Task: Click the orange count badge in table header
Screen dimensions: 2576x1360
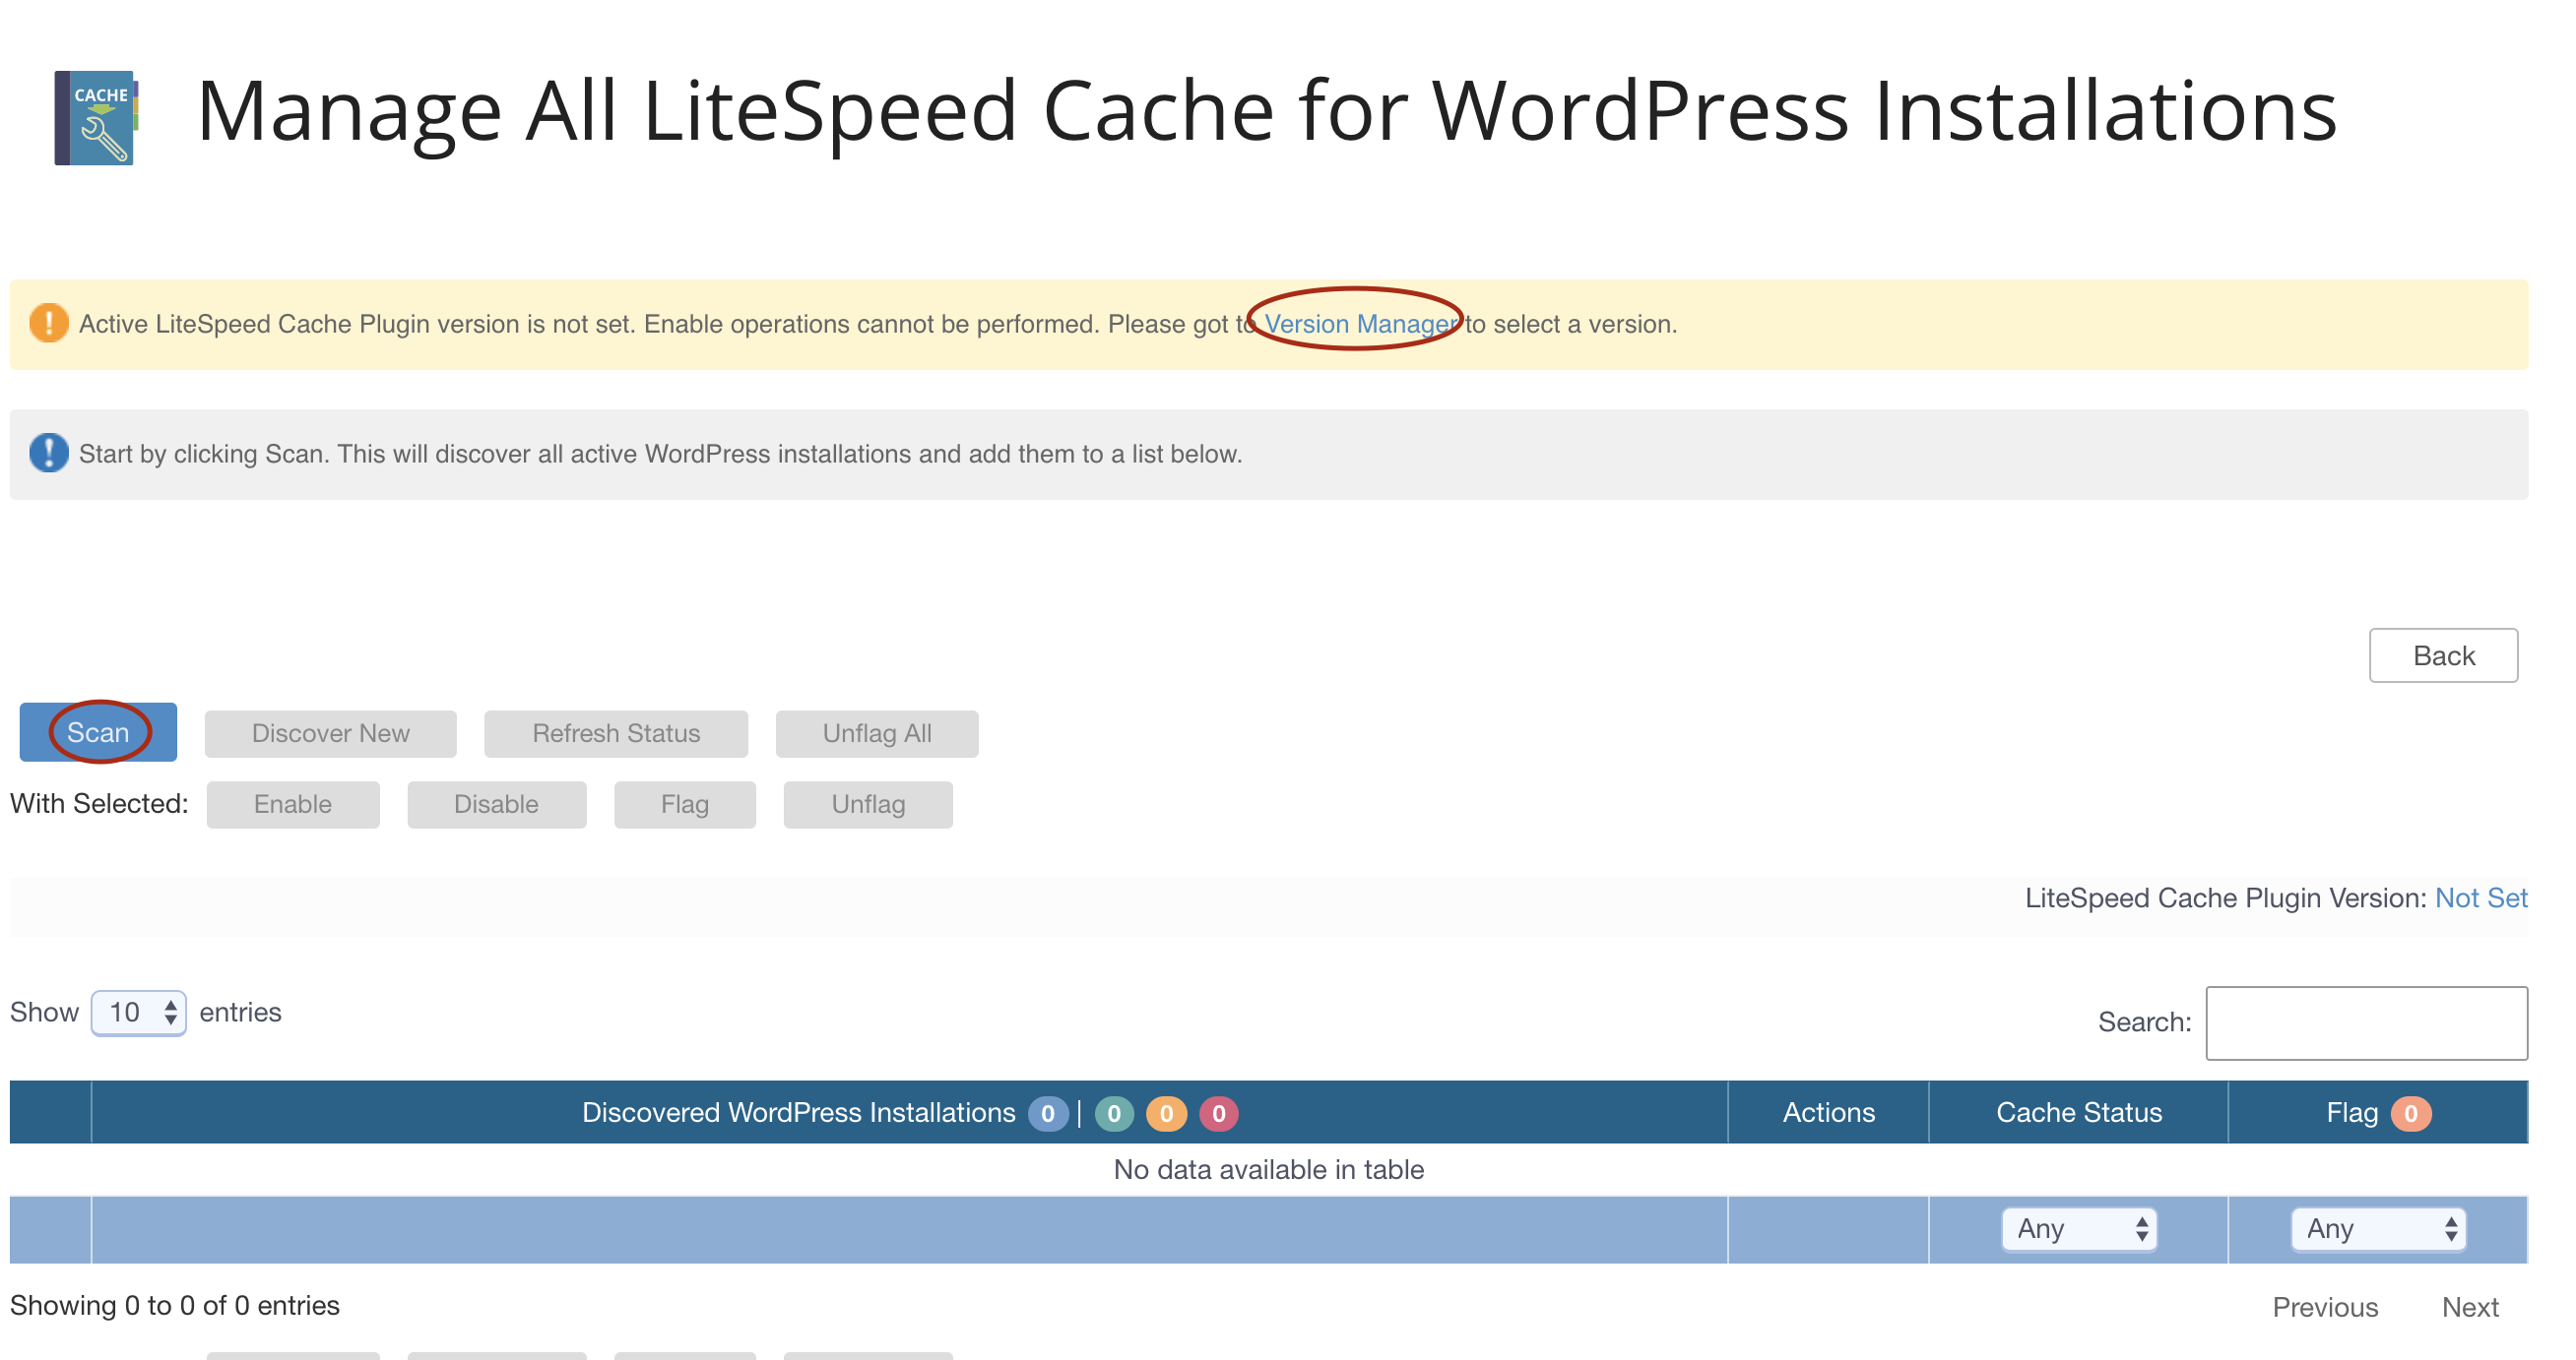Action: point(1165,1114)
